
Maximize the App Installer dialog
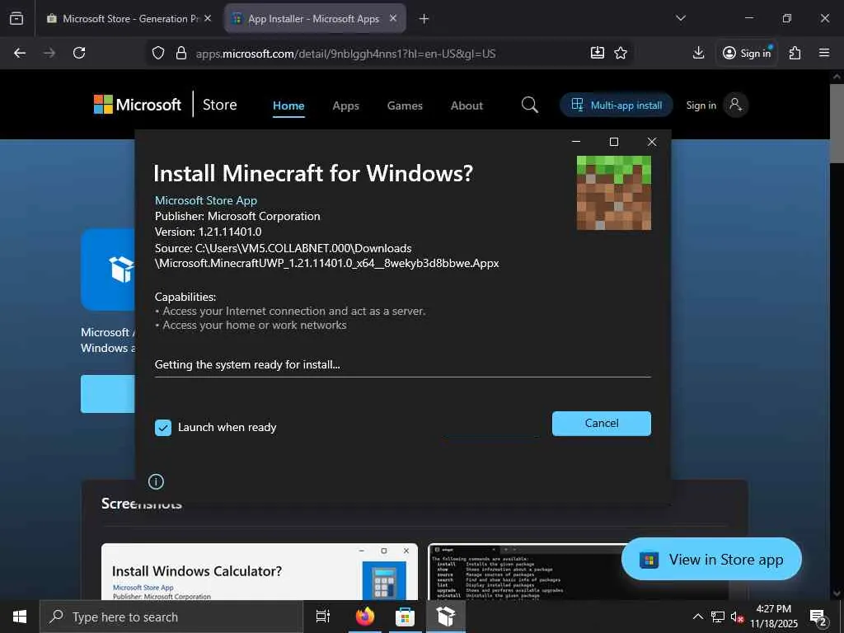613,142
